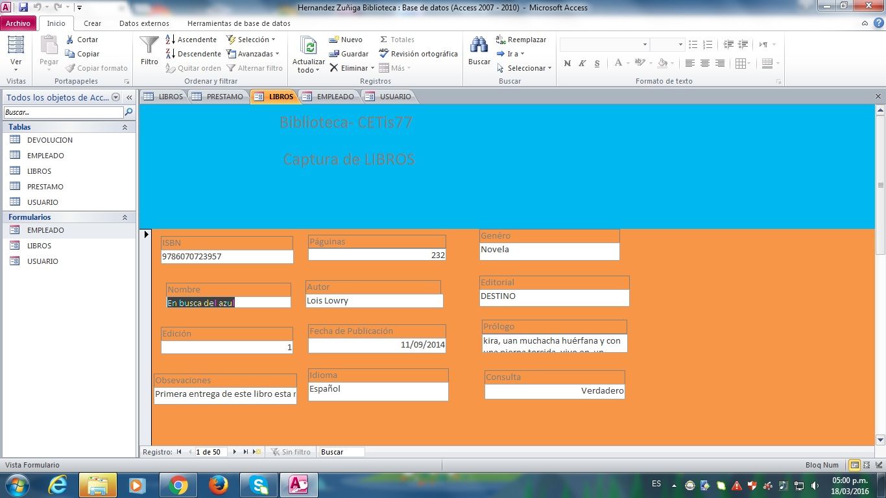Toggle the Sin filtro indicator
This screenshot has height=498, width=886.
[x=291, y=452]
